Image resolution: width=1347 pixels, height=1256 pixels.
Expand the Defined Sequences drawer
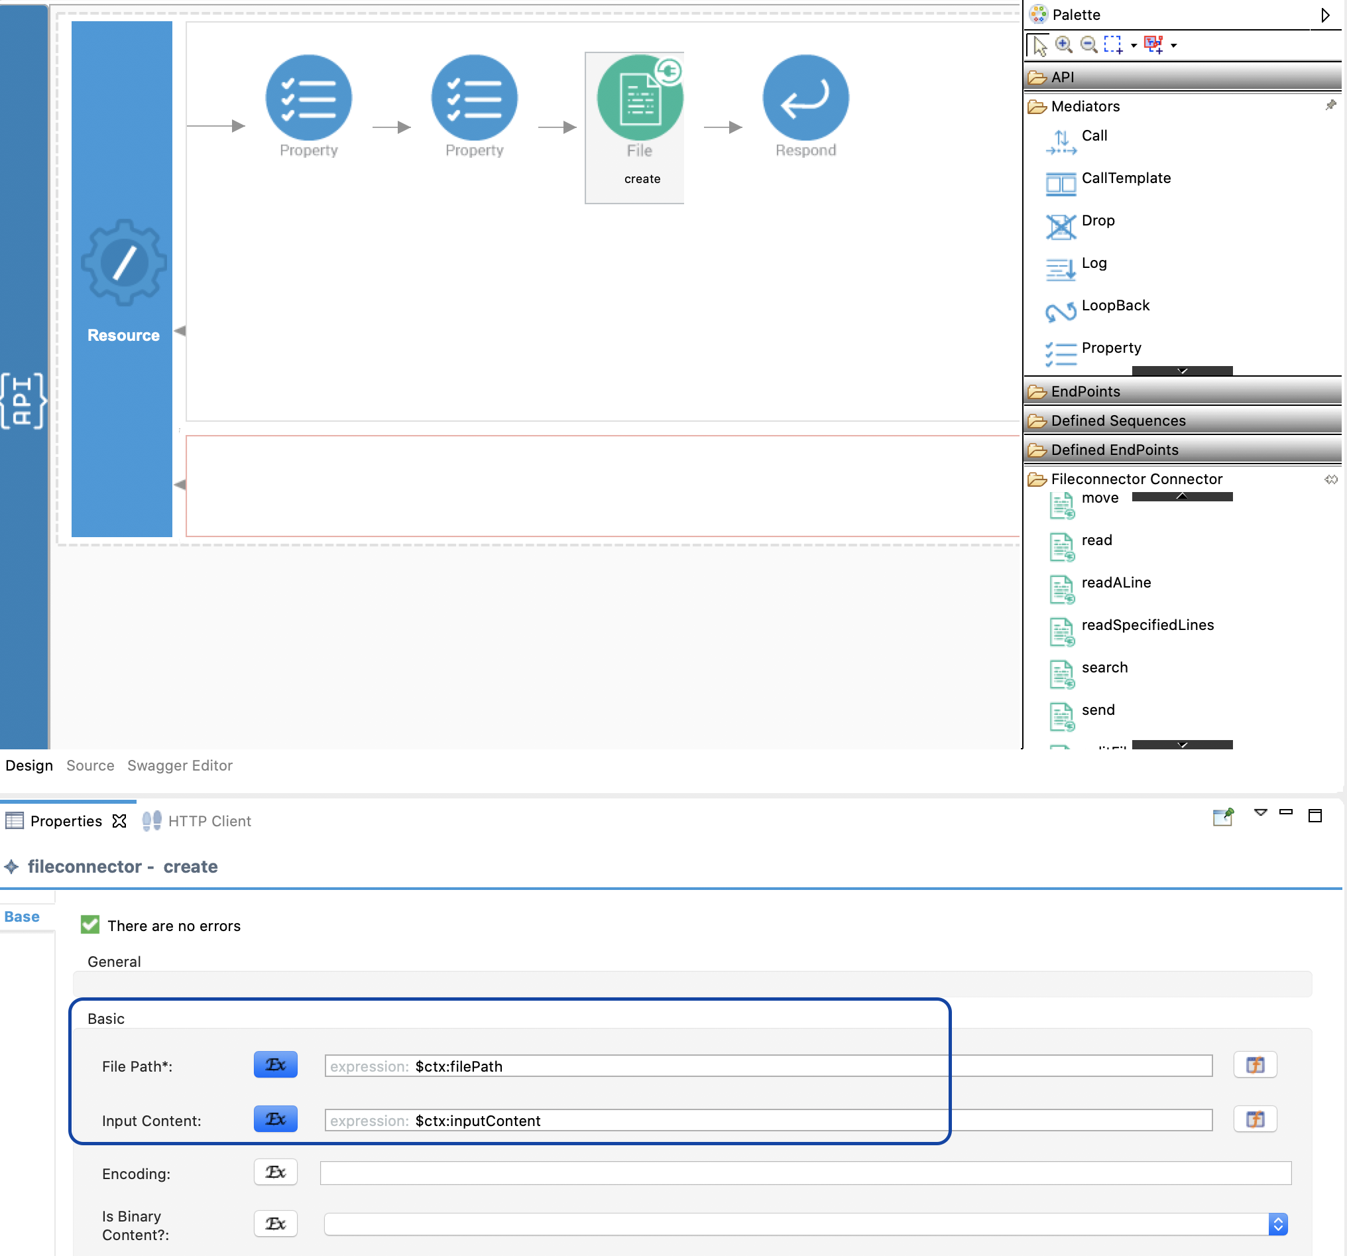coord(1182,420)
